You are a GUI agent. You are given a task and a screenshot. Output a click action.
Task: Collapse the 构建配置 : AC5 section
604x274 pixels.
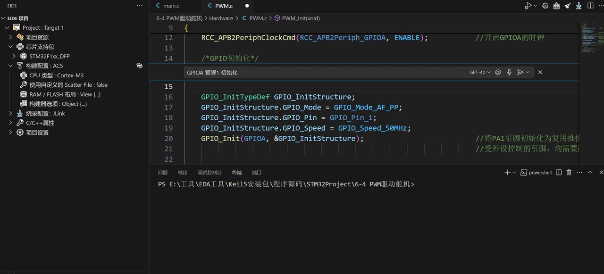[10, 66]
